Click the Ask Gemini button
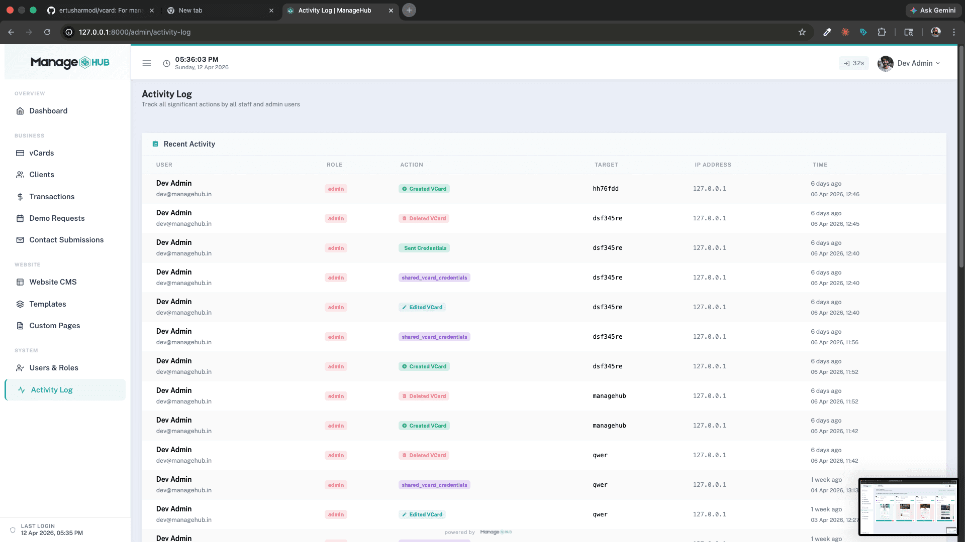 click(933, 10)
